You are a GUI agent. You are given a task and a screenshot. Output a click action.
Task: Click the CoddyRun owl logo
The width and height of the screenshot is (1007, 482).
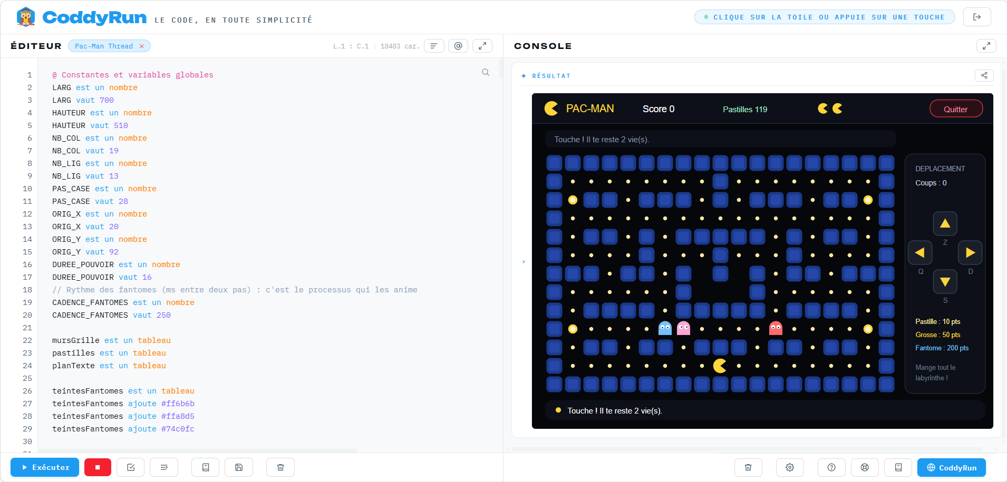click(x=25, y=17)
